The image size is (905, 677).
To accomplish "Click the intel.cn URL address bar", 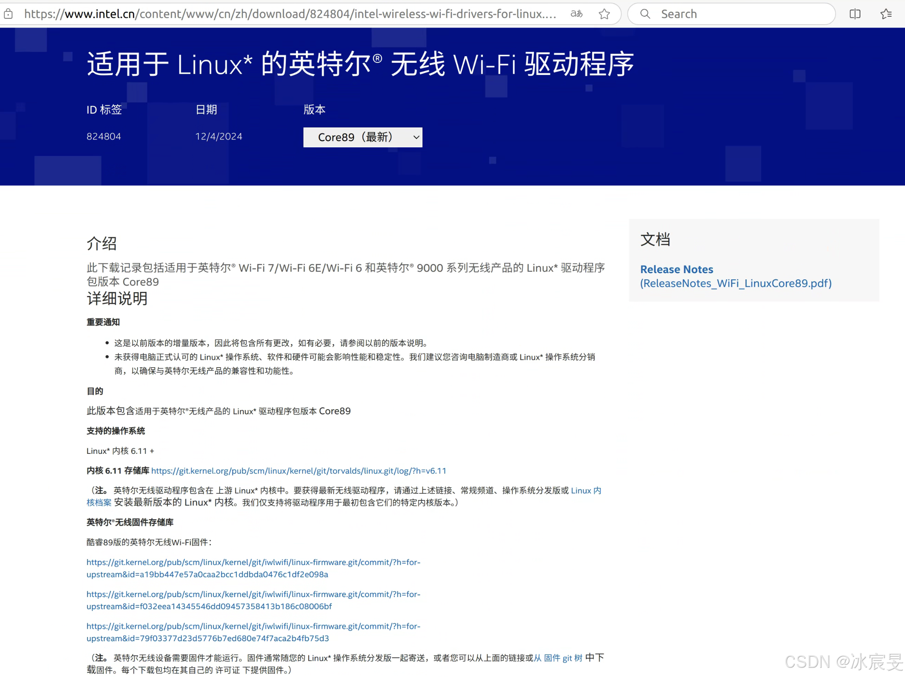I will (290, 14).
